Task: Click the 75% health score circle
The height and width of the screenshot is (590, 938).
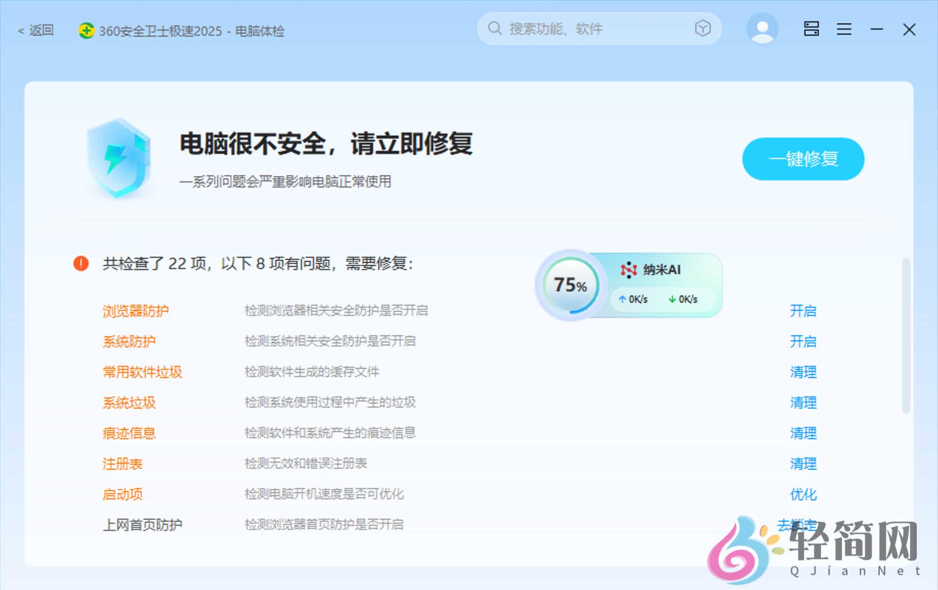Action: pyautogui.click(x=569, y=285)
